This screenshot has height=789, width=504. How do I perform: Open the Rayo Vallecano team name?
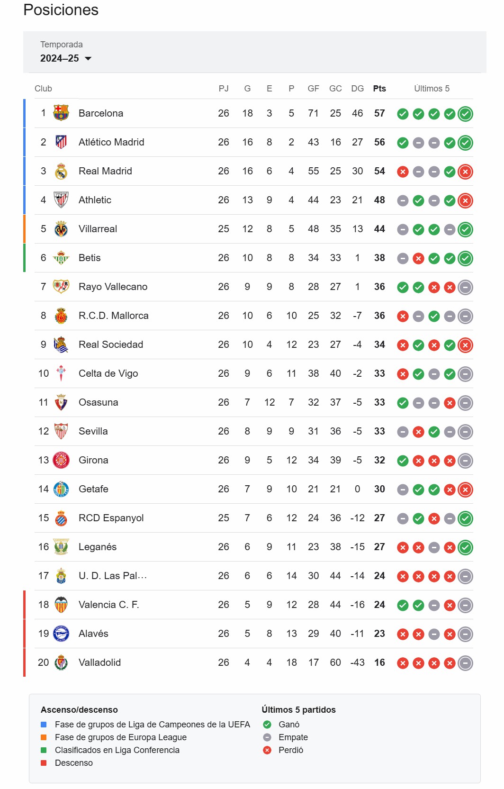tap(113, 287)
